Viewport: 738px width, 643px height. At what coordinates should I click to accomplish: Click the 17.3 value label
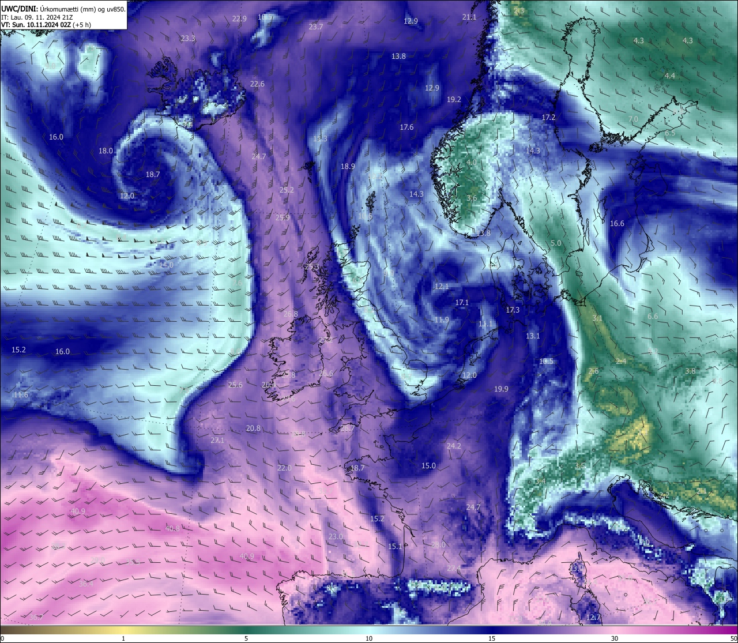513,310
